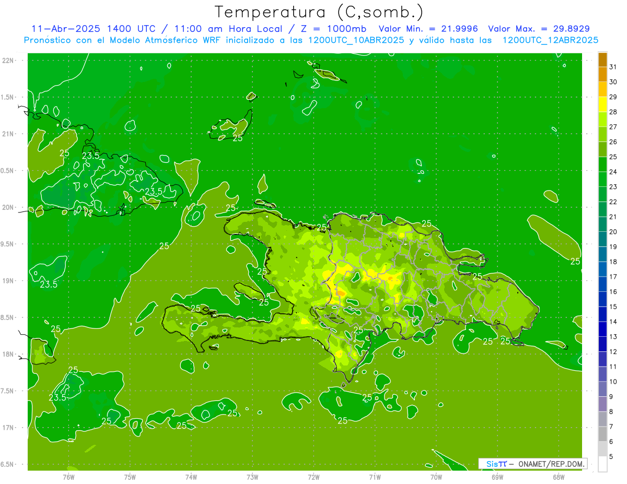Click the '19N' latitude axis label
Image resolution: width=627 pixels, height=484 pixels.
pyautogui.click(x=8, y=280)
